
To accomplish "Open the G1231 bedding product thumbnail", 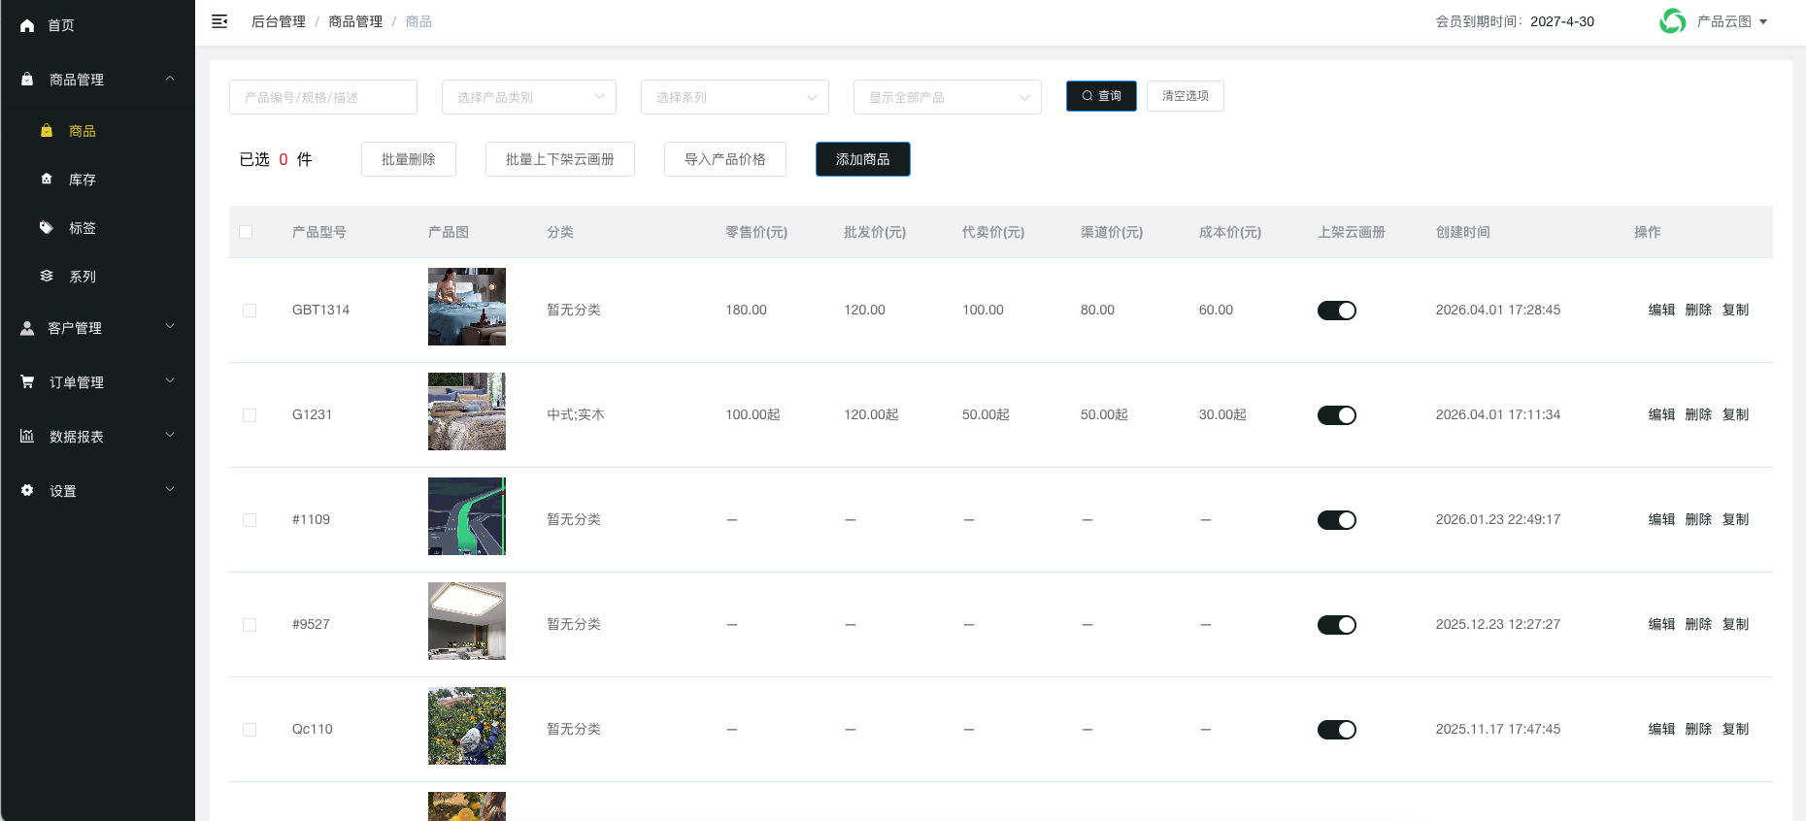I will (467, 411).
